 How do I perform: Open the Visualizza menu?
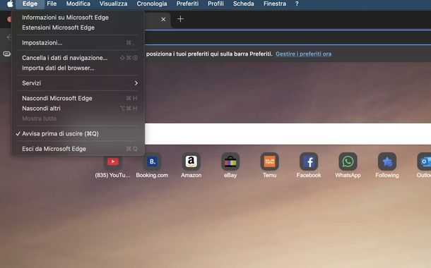point(113,4)
